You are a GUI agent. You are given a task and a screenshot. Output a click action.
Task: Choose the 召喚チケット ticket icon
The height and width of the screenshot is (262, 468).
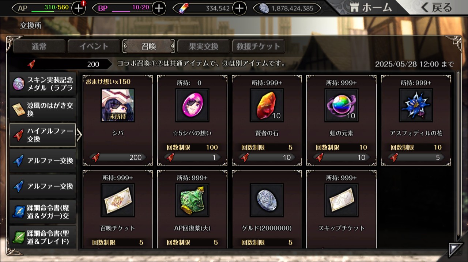point(118,200)
